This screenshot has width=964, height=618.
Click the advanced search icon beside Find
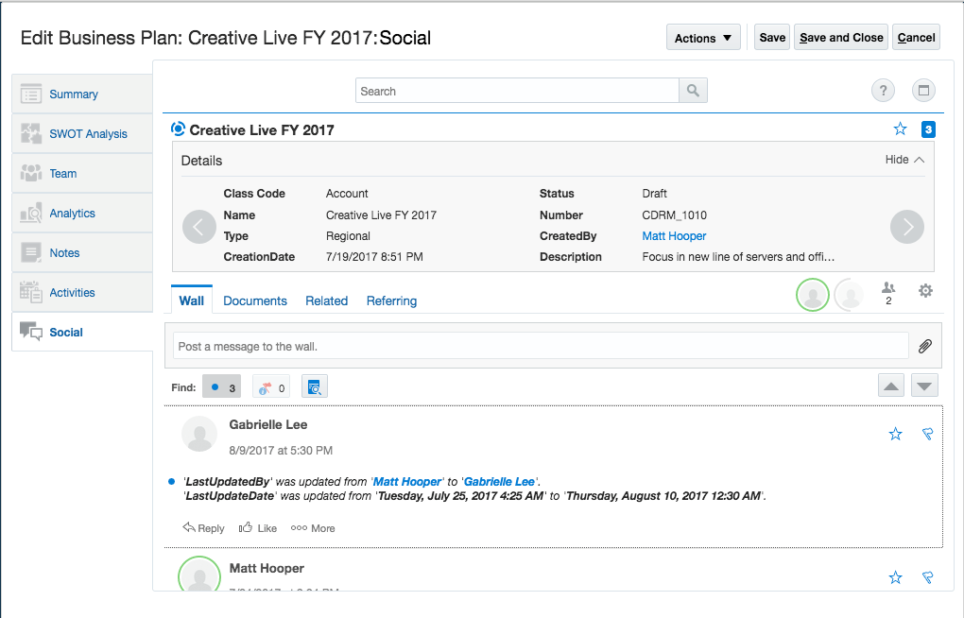pos(315,386)
